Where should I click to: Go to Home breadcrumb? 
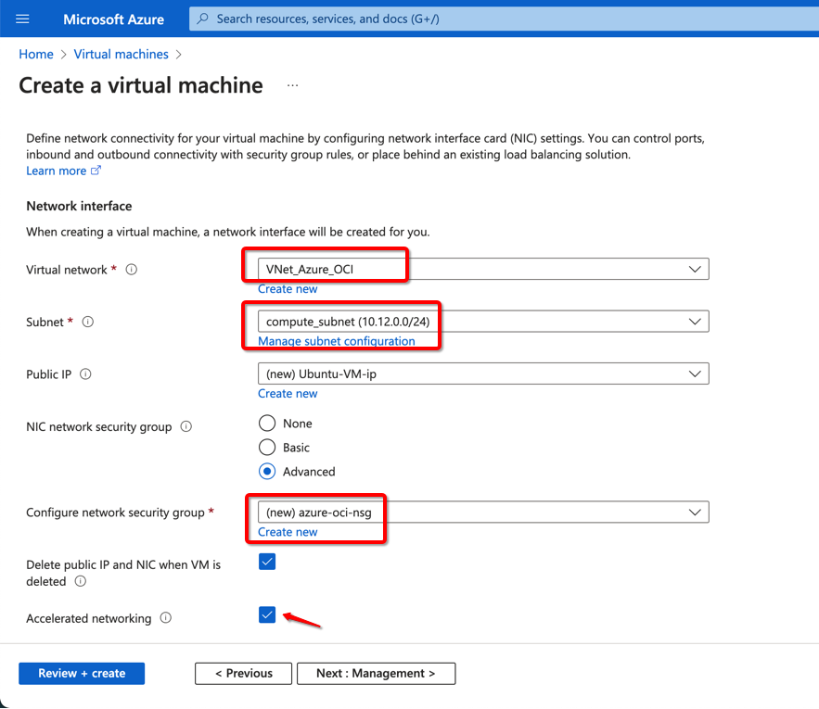36,55
